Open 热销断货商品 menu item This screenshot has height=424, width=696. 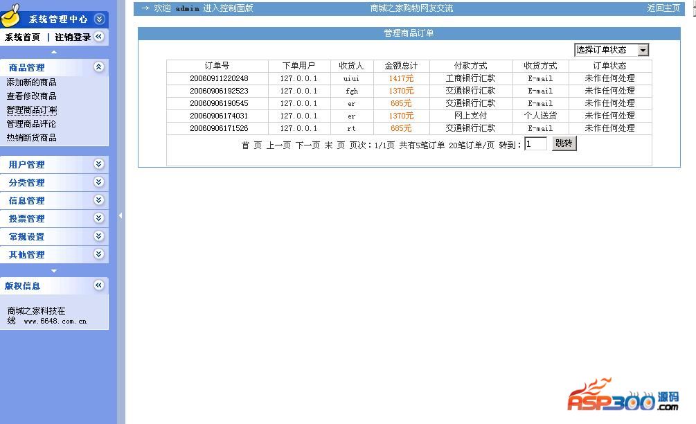(x=31, y=137)
